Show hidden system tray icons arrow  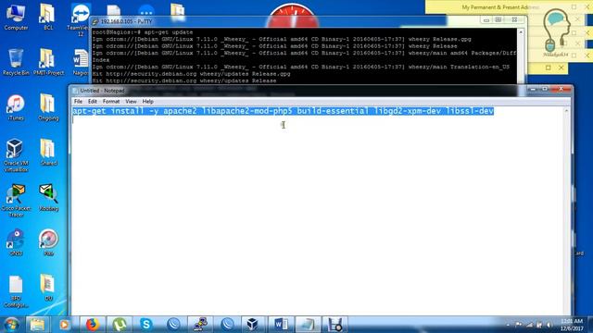tap(508, 325)
